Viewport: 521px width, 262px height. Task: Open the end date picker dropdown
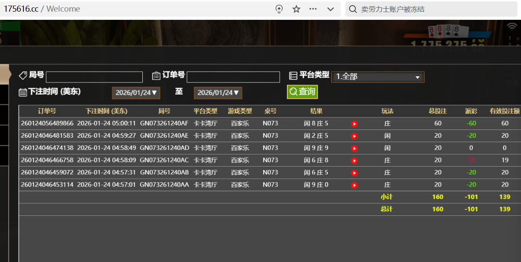coord(218,93)
